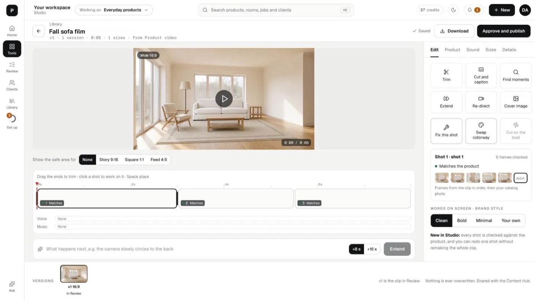Select shot 2 on the timeline

point(236,198)
